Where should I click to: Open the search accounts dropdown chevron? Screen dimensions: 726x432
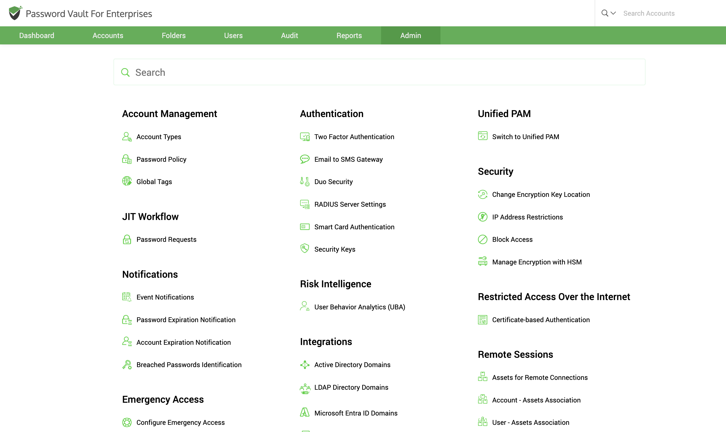pos(613,13)
